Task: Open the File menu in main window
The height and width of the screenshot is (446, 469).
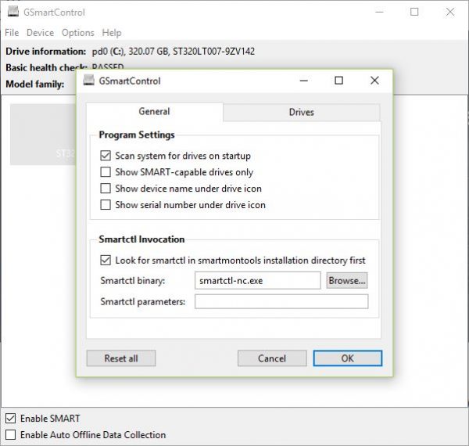Action: pos(12,33)
